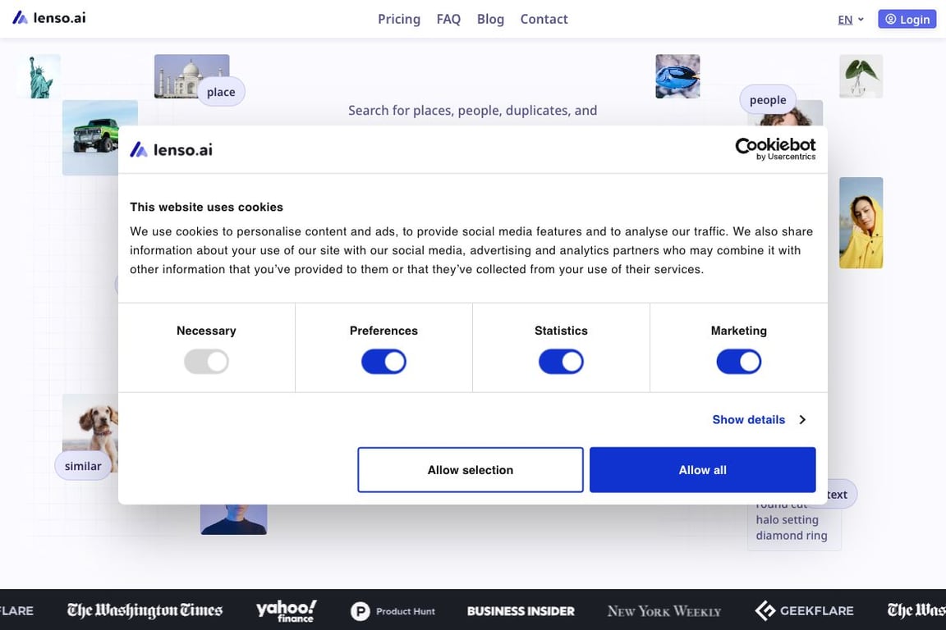
Task: Expand Show details in cookie dialog
Action: pyautogui.click(x=759, y=420)
